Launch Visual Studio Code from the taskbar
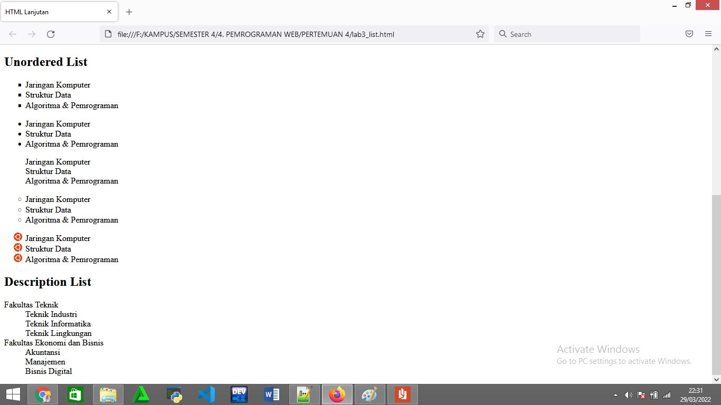Image resolution: width=721 pixels, height=405 pixels. [x=206, y=394]
